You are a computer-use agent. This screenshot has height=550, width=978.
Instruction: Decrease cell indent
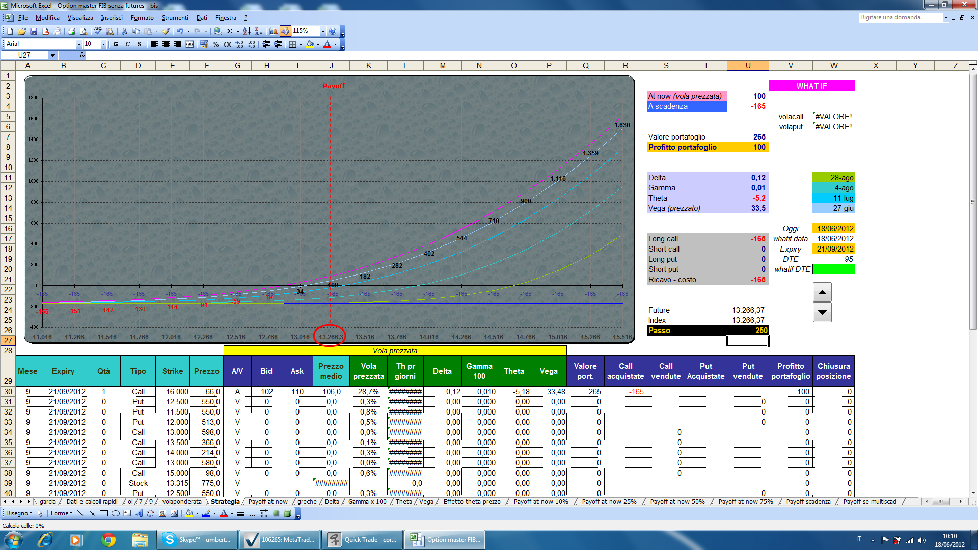pos(266,44)
